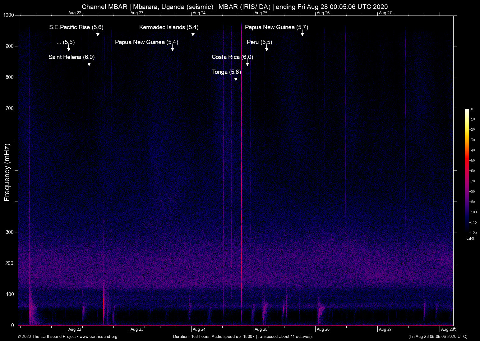Click the Channel MBAR title text at top
Image resolution: width=480 pixels, height=341 pixels.
point(235,7)
